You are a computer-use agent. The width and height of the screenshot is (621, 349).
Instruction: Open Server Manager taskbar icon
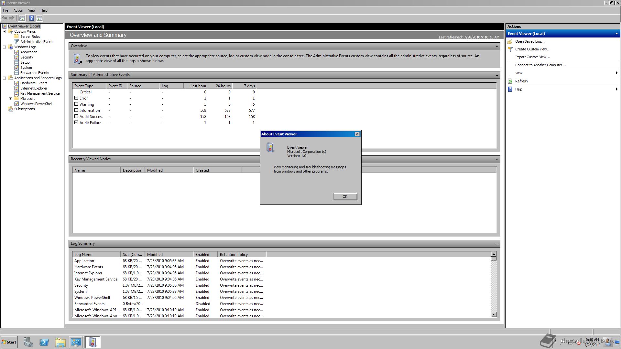pos(28,342)
